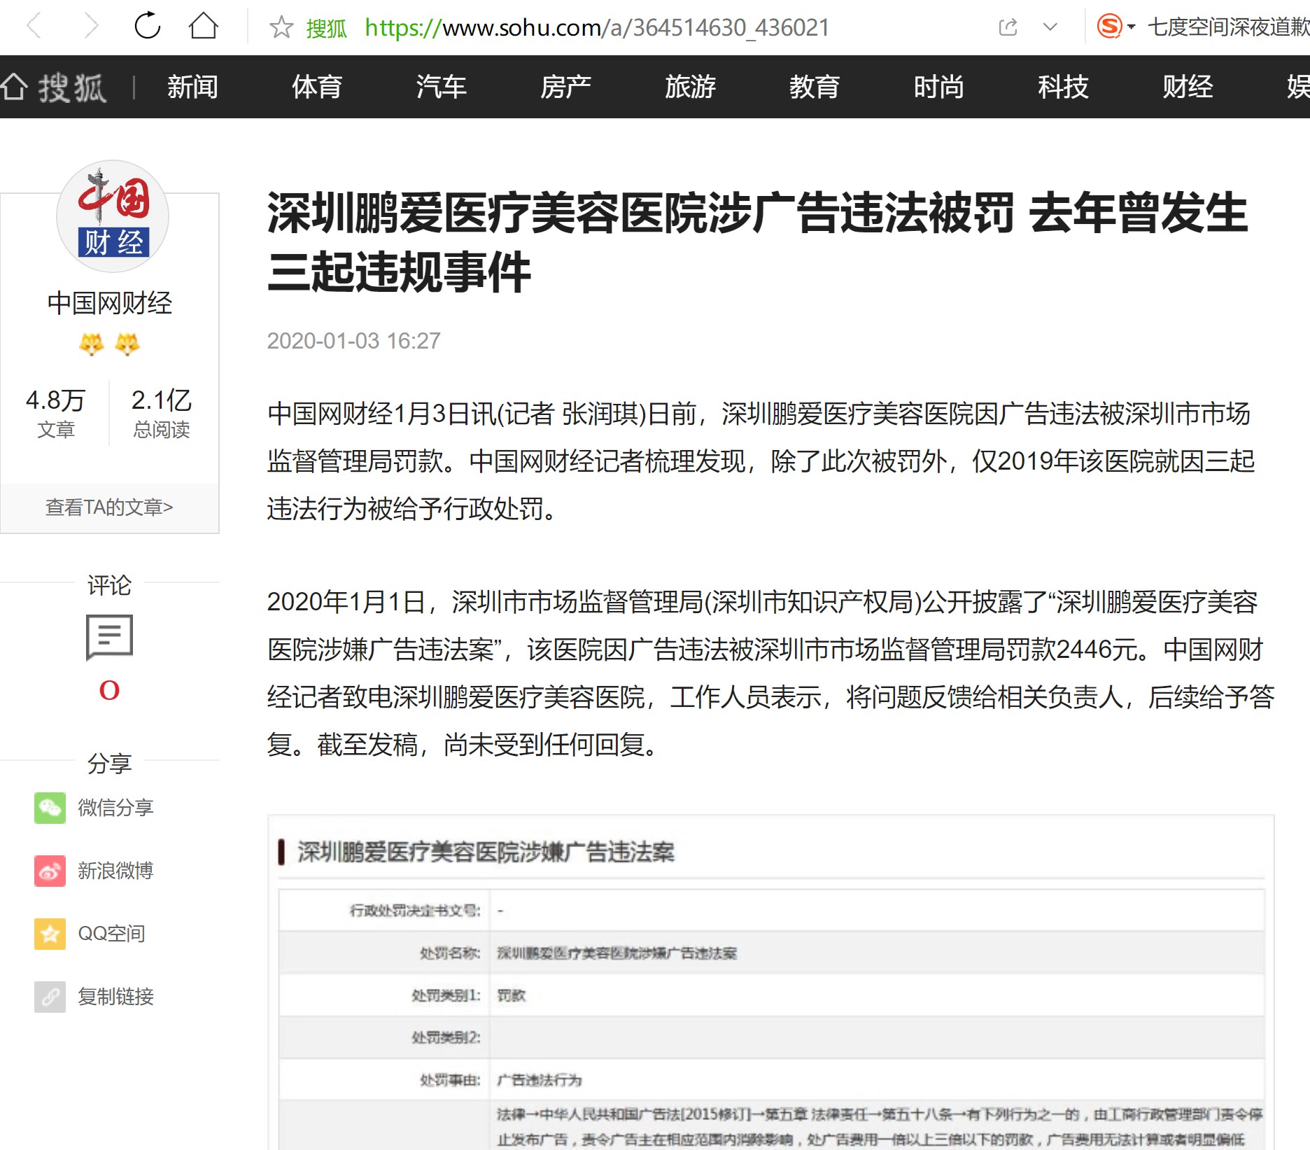Open the 旅游 channel tab

click(690, 87)
